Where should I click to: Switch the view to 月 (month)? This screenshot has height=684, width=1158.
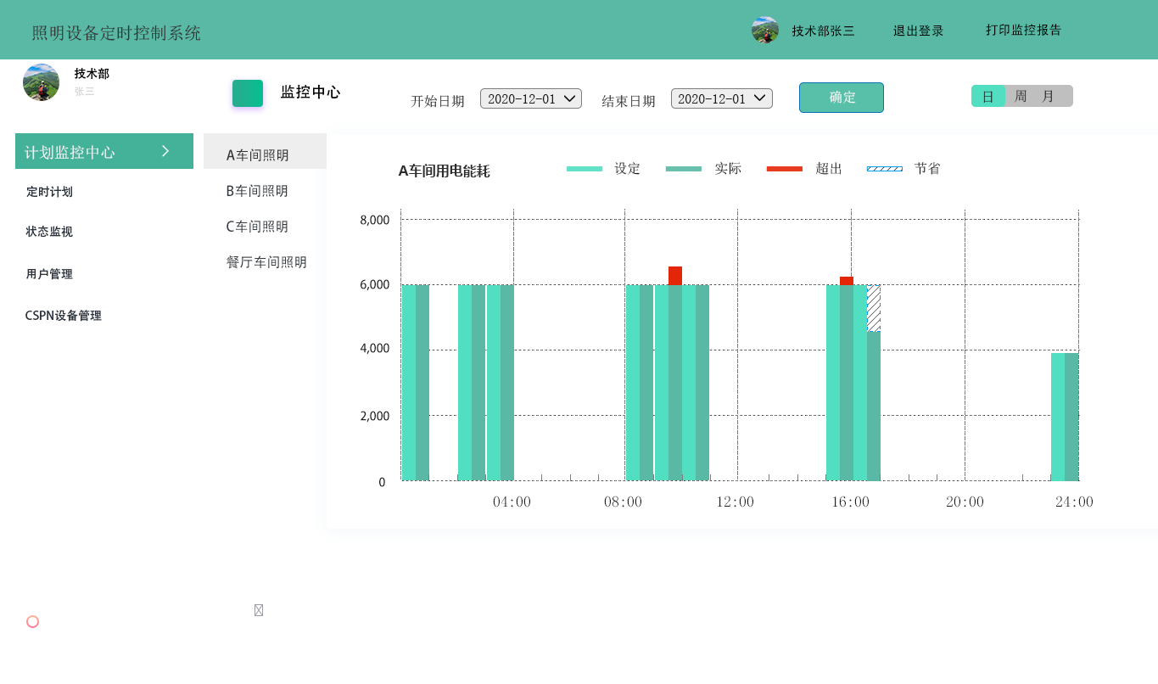[1049, 96]
